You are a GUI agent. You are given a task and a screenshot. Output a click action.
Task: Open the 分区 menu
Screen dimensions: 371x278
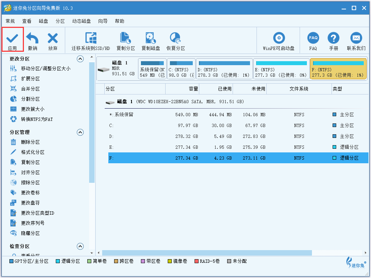pyautogui.click(x=60, y=21)
